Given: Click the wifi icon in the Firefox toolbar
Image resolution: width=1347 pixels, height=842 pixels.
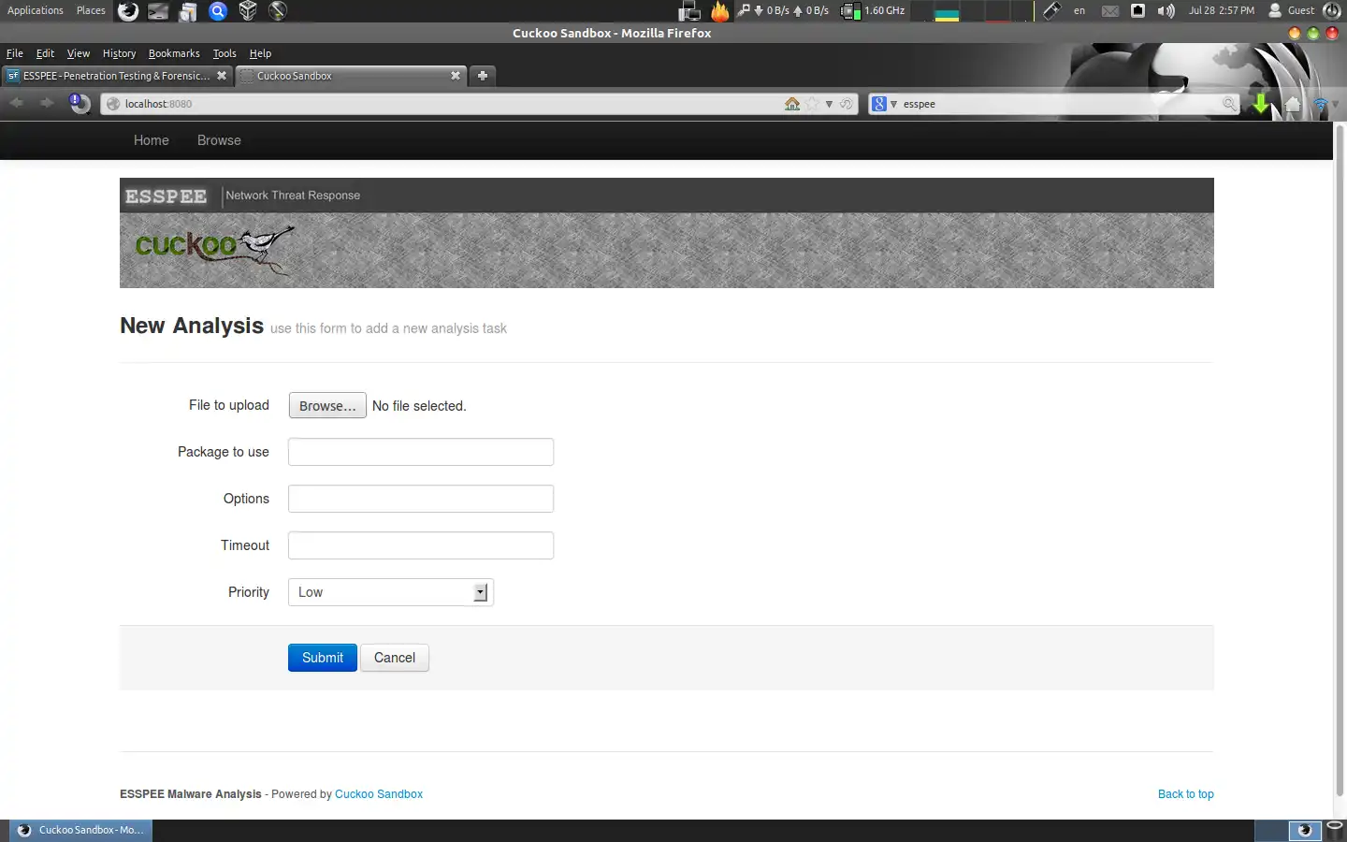Looking at the screenshot, I should [1321, 105].
